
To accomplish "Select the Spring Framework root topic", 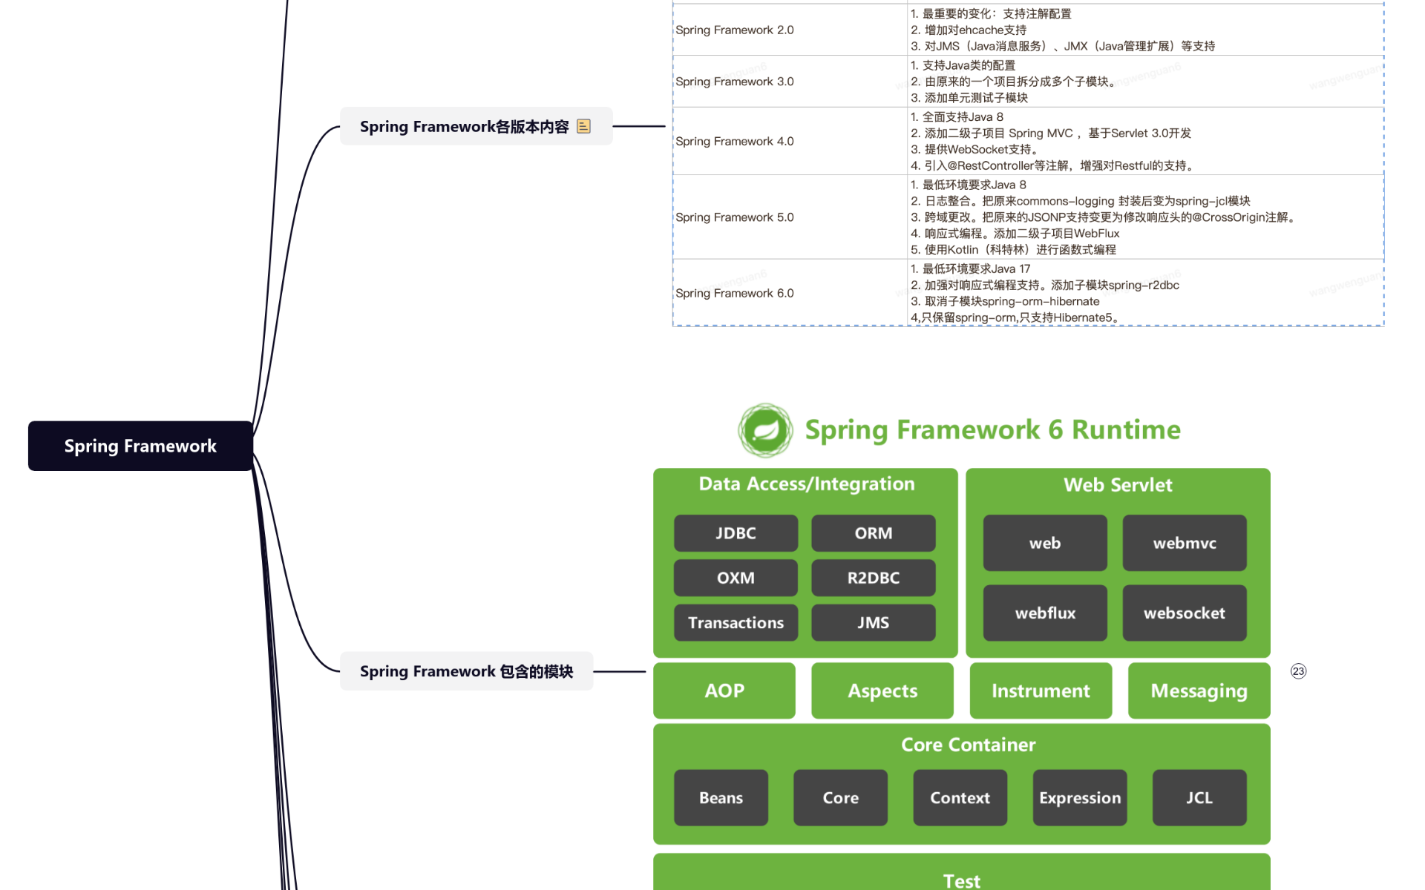I will (140, 446).
